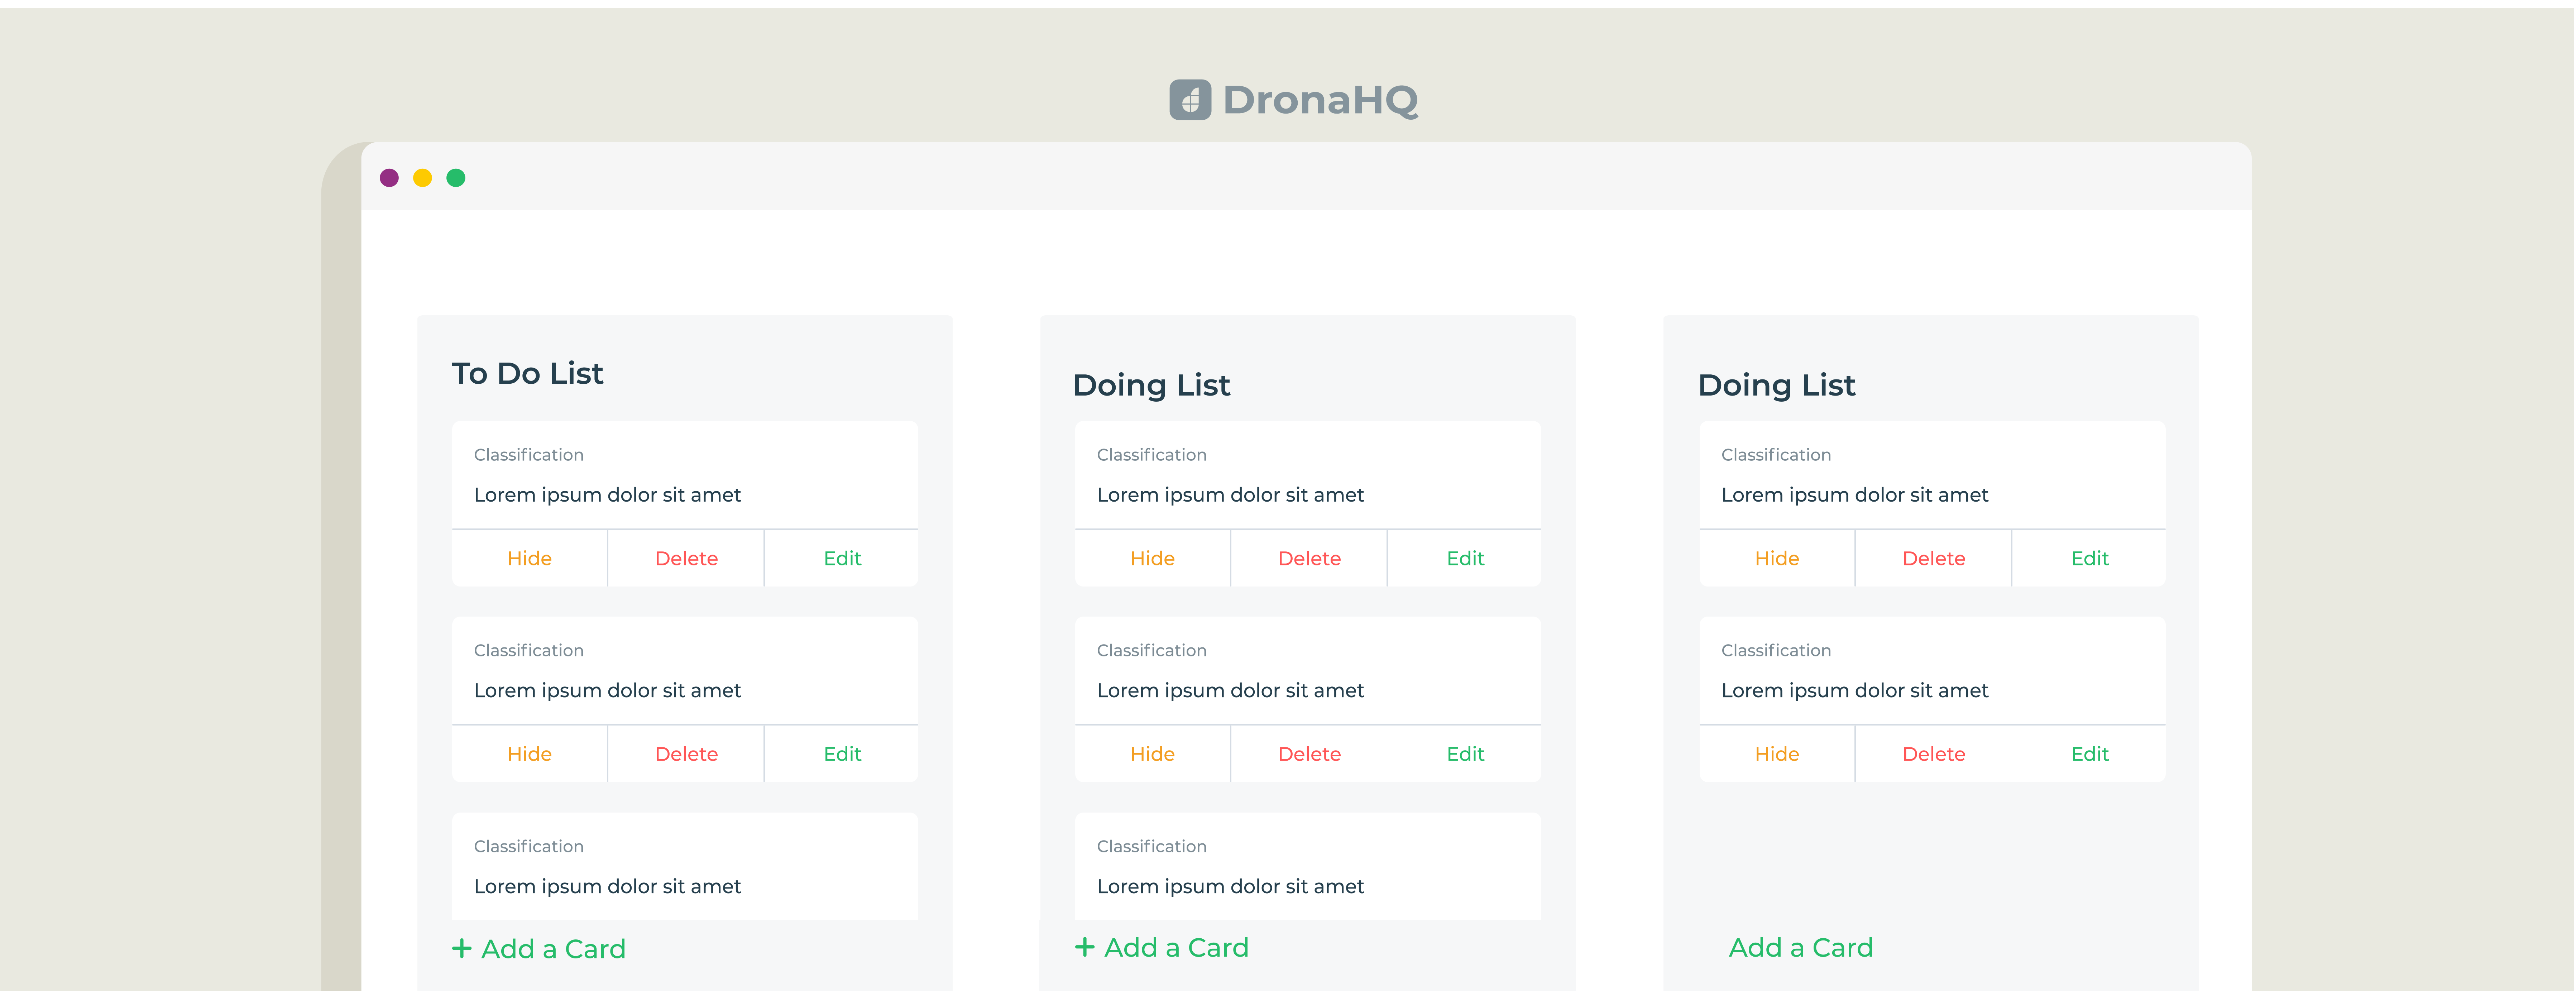Delete the second card in To Do List
This screenshot has width=2576, height=991.
click(x=686, y=754)
